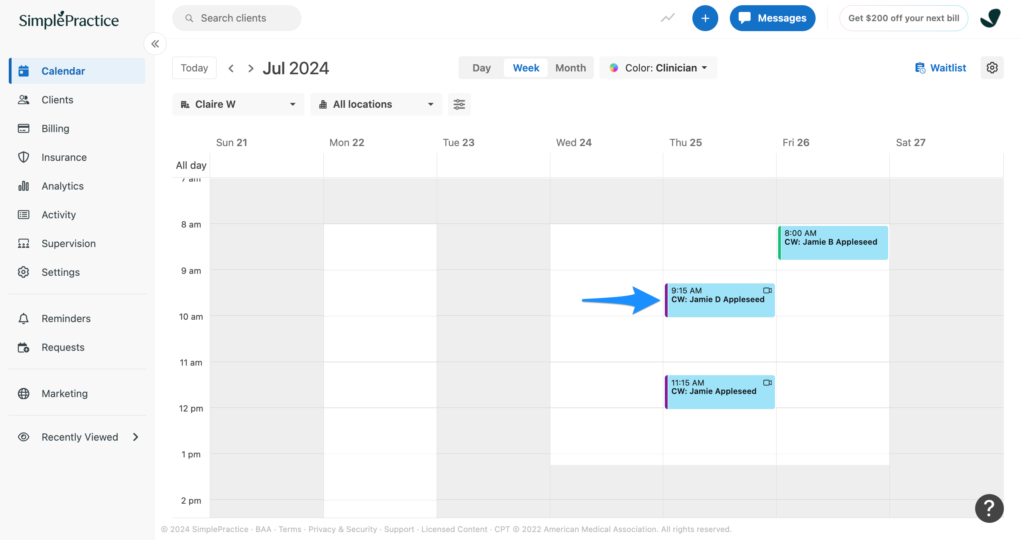Screen dimensions: 1021x540
Task: Open the Waitlist link
Action: tap(940, 67)
